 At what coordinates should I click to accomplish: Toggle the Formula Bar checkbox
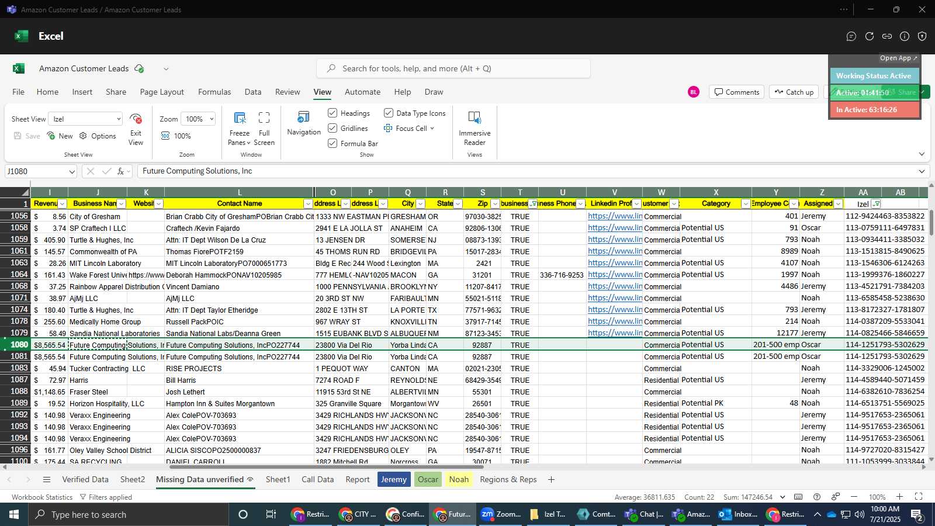333,143
